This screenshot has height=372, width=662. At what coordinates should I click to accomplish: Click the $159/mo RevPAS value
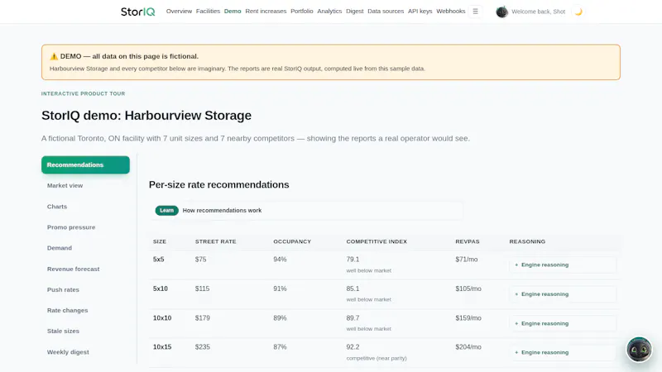tap(468, 318)
